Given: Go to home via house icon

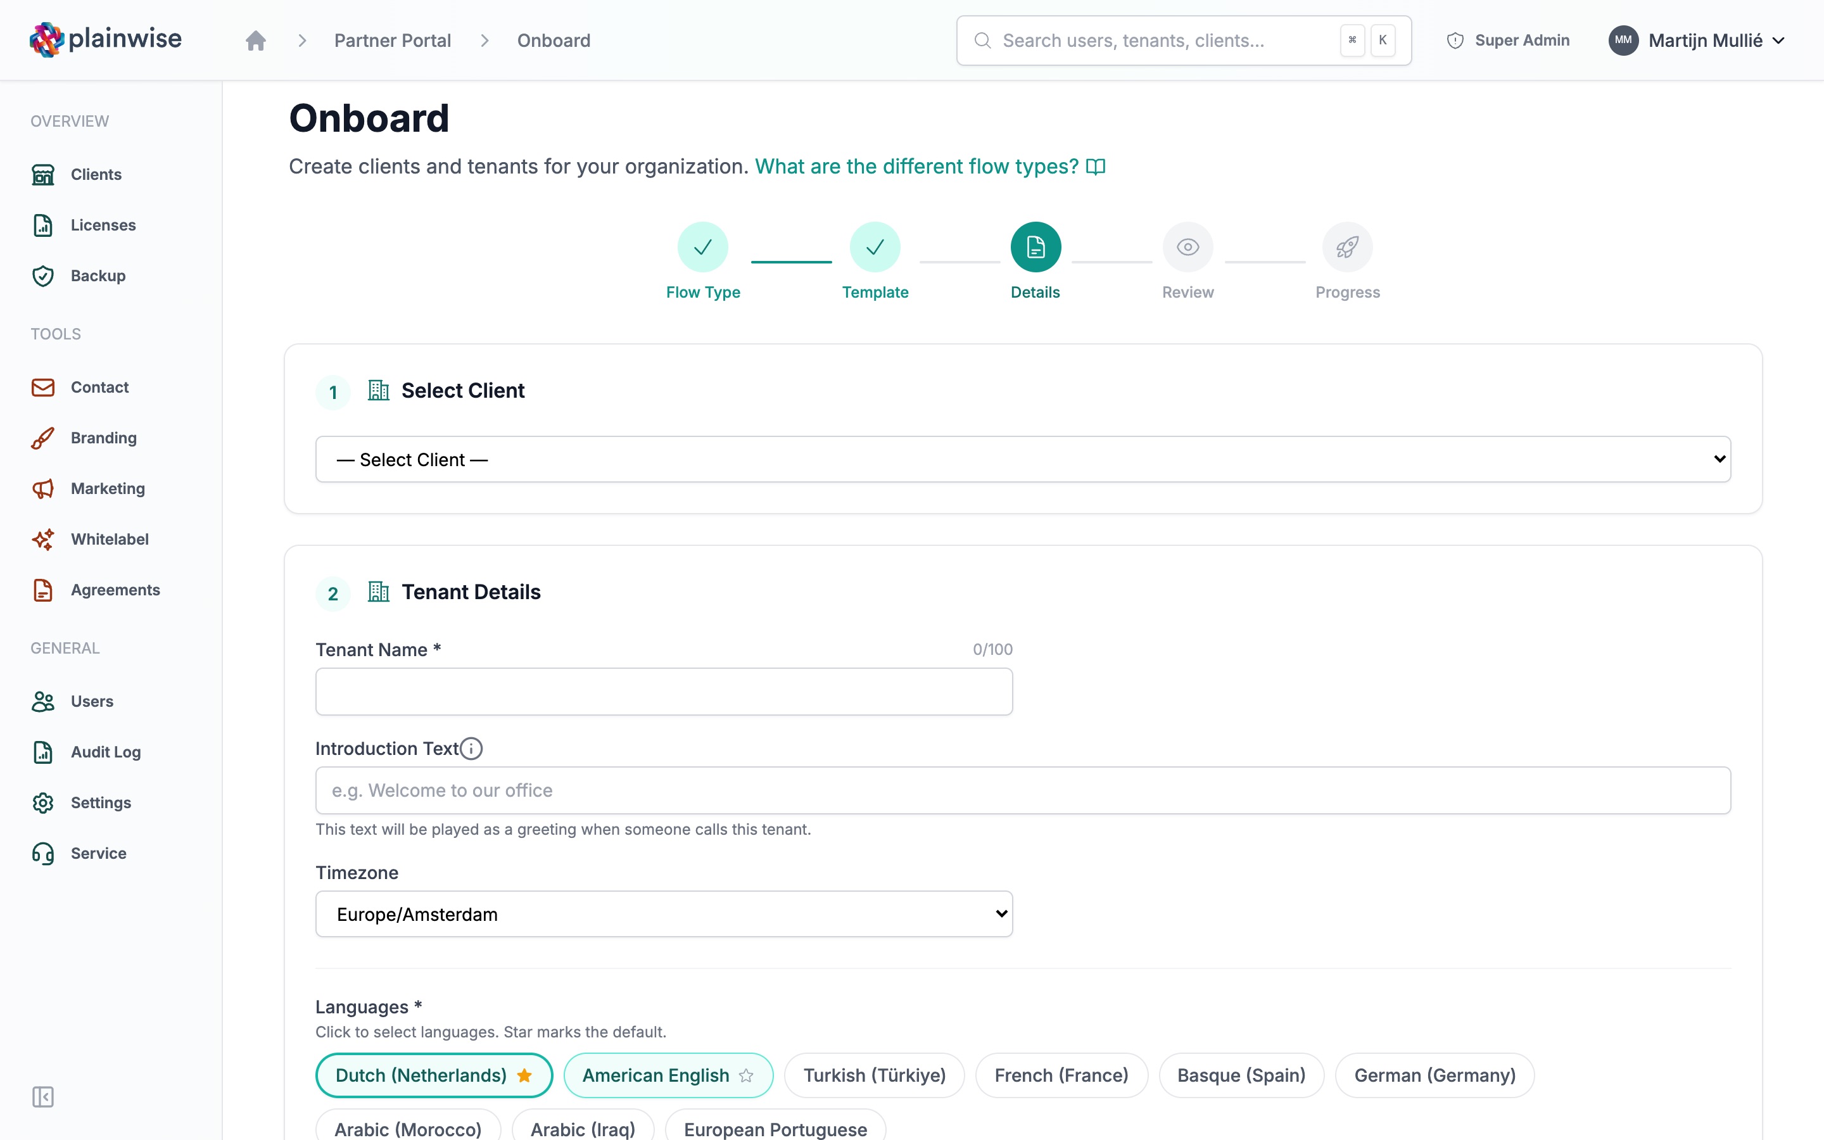Looking at the screenshot, I should click(255, 41).
